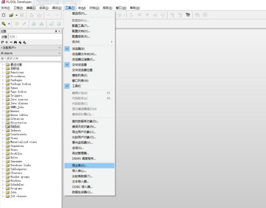Click the folder icon beside Roles
The width and height of the screenshot is (266, 208).
[x=8, y=157]
